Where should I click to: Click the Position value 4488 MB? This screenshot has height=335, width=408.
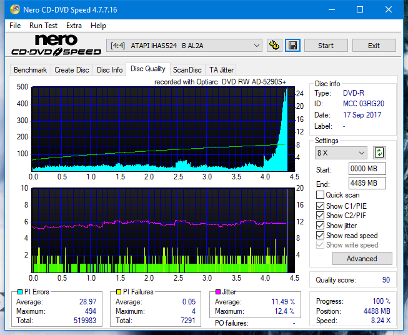pos(377,311)
